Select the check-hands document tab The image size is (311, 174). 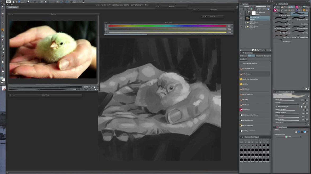(13, 7)
